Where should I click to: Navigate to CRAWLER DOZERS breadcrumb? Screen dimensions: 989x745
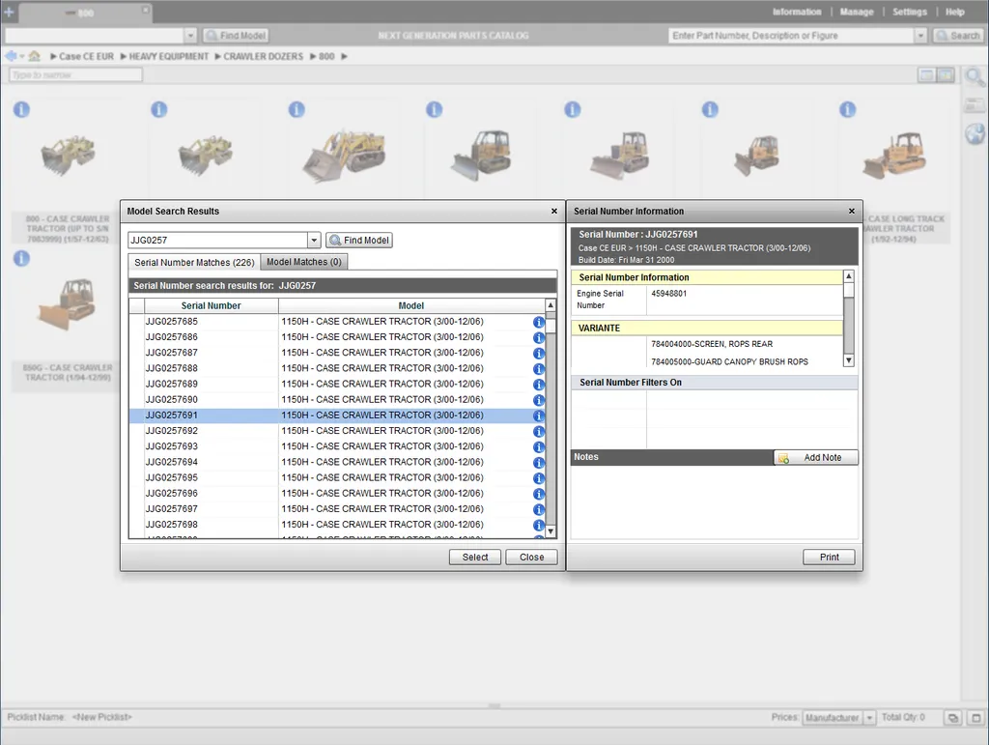(x=263, y=56)
